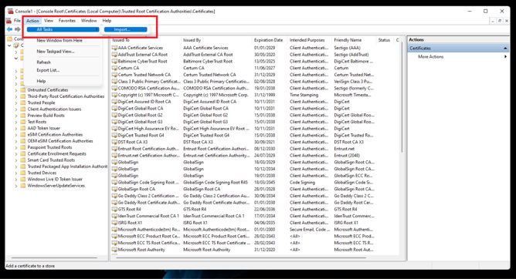
Task: Open the Favorites menu
Action: tap(67, 21)
